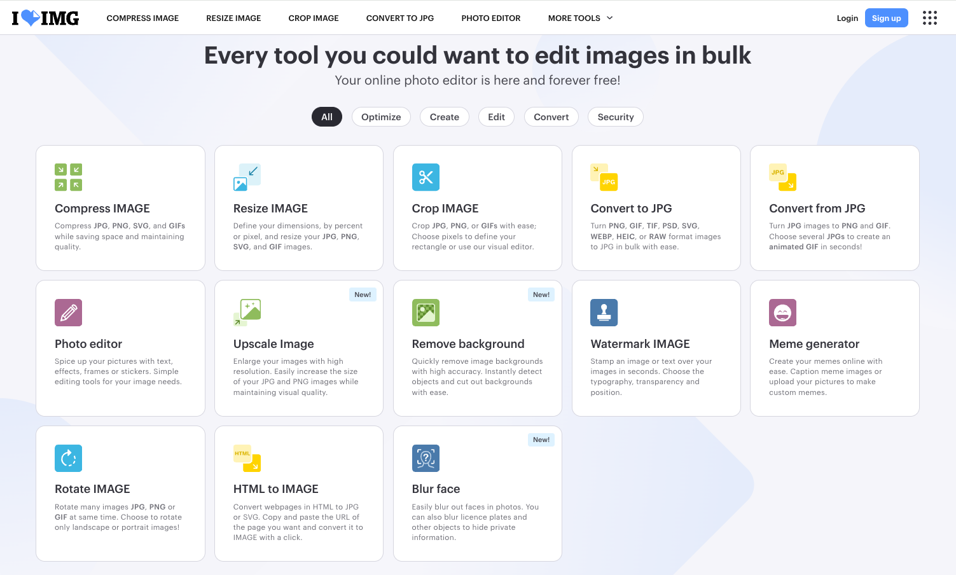Click the Remove background icon

click(426, 313)
